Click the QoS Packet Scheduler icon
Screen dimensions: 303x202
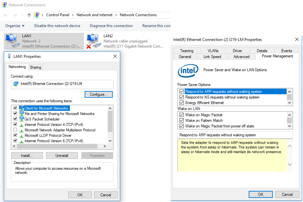(22, 119)
